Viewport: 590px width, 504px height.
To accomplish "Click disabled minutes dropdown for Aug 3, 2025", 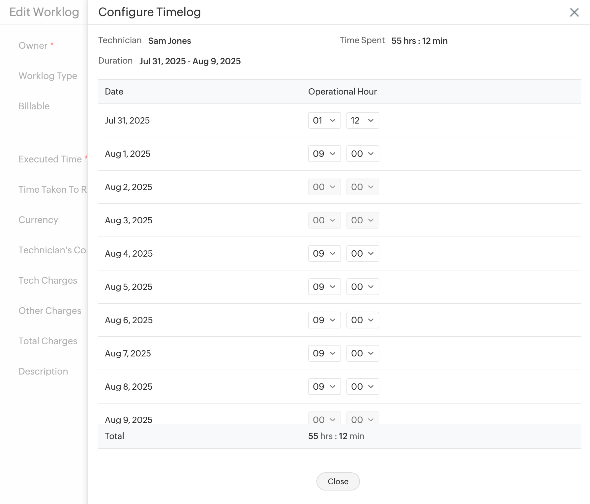I will (x=363, y=220).
